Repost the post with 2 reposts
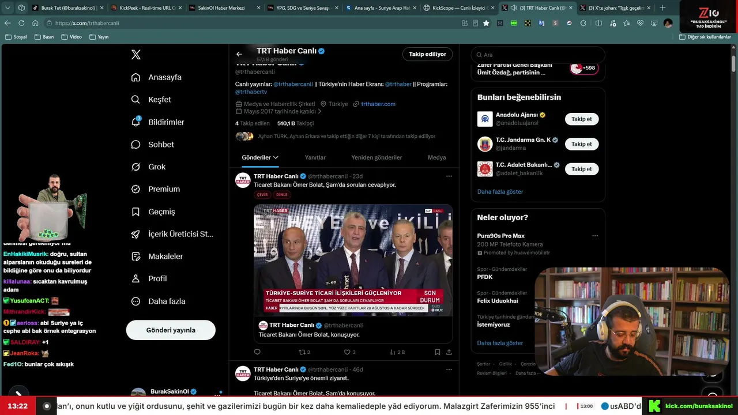Viewport: 738px width, 415px height. (x=304, y=352)
